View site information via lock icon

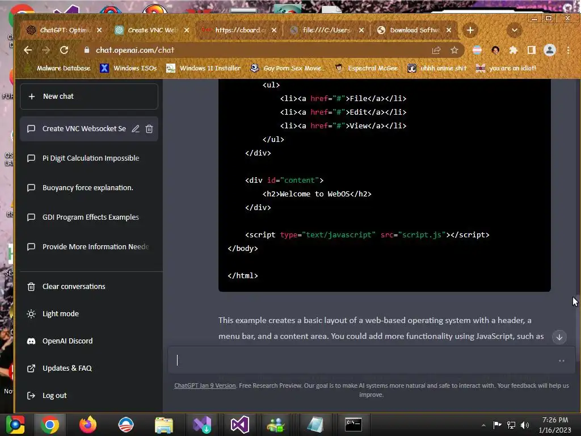[87, 50]
